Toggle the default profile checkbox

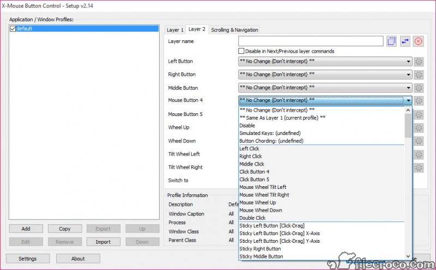13,29
